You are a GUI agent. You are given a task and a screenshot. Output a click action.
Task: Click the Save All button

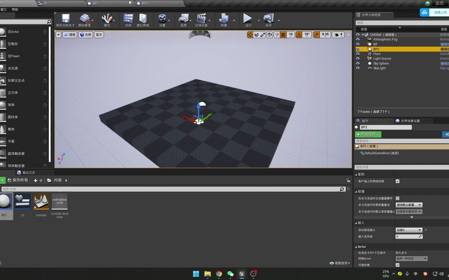pos(18,180)
